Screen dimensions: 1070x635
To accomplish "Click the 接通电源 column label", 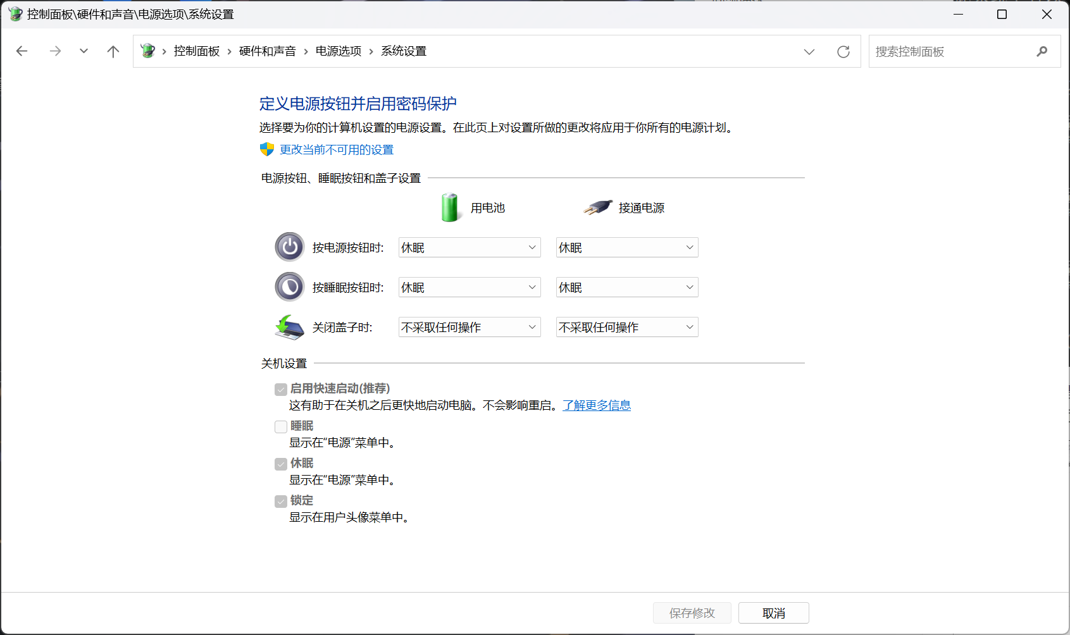I will click(x=642, y=208).
